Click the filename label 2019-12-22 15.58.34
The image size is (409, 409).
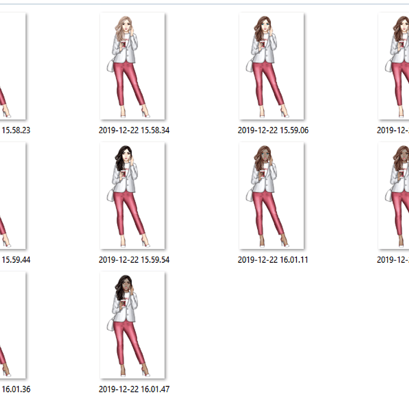pyautogui.click(x=134, y=130)
